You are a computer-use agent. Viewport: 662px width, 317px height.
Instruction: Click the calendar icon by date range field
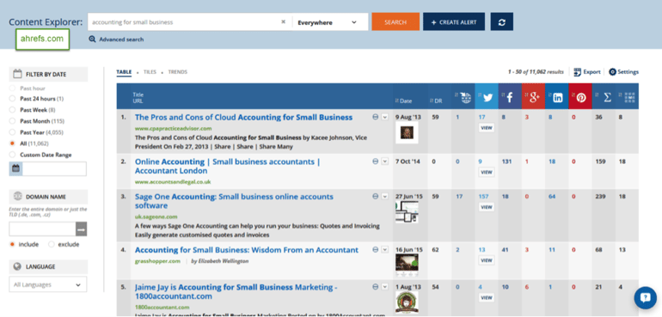point(15,169)
